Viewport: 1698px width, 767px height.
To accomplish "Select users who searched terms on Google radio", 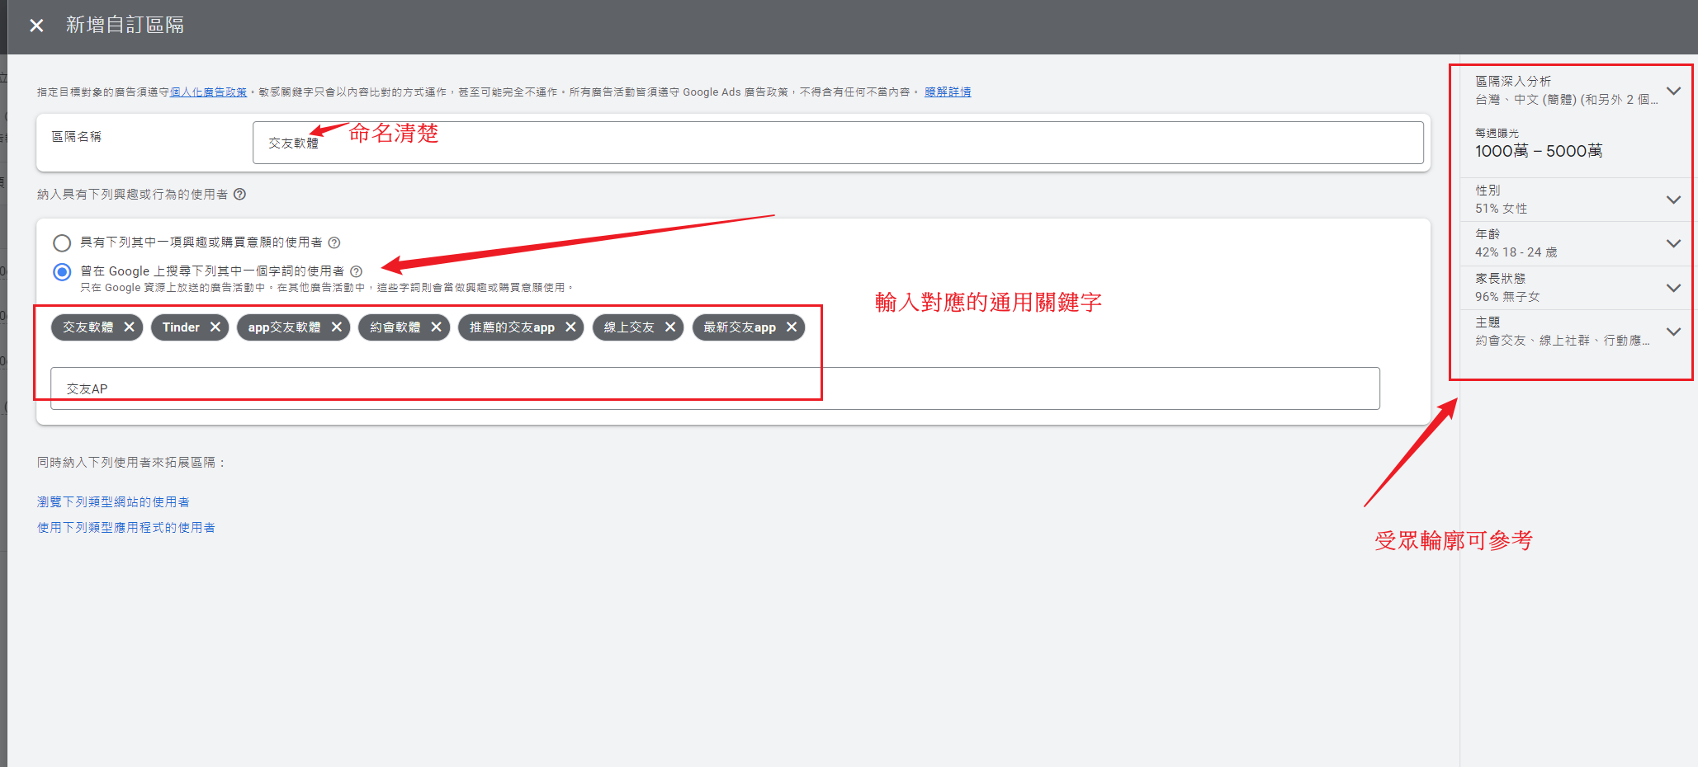I will (x=62, y=272).
